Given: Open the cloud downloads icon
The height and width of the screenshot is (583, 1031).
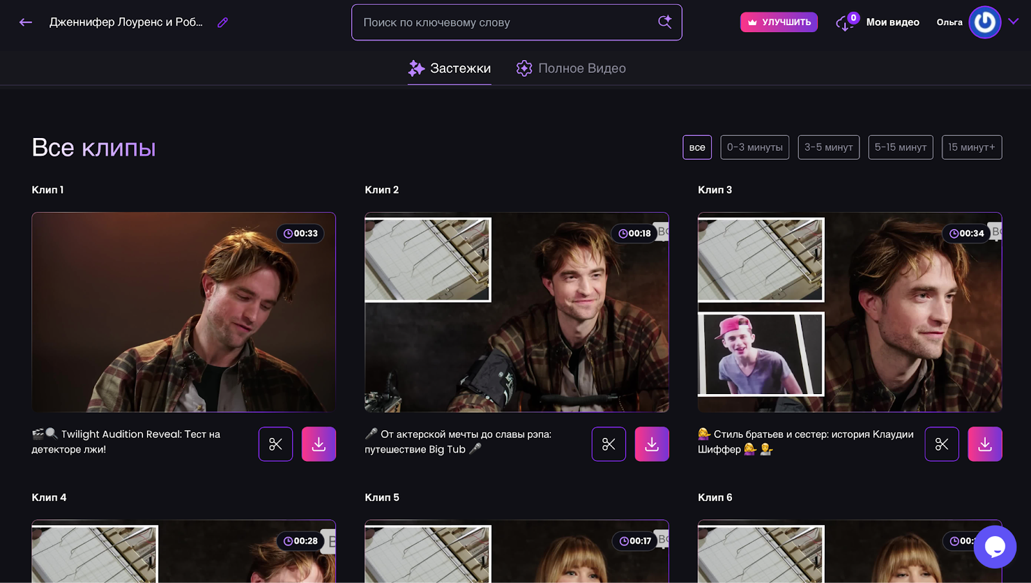Looking at the screenshot, I should [844, 23].
